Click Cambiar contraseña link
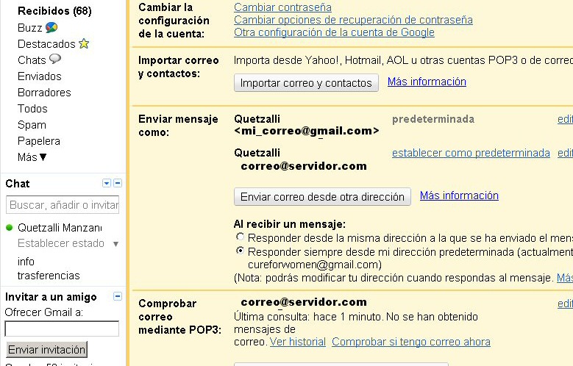573x366 pixels. [283, 7]
